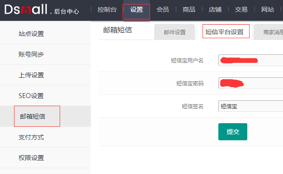Open SEO设置 sidebar item
This screenshot has width=283, height=174.
click(x=45, y=96)
